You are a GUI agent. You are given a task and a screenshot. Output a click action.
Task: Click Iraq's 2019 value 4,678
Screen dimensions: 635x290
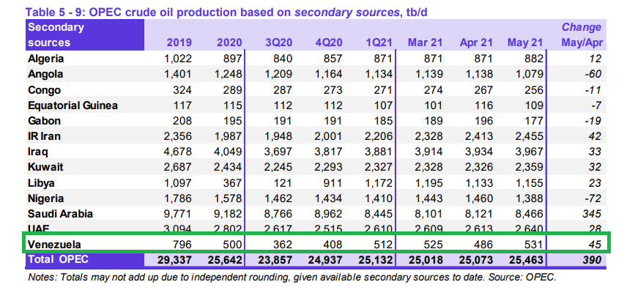[177, 152]
